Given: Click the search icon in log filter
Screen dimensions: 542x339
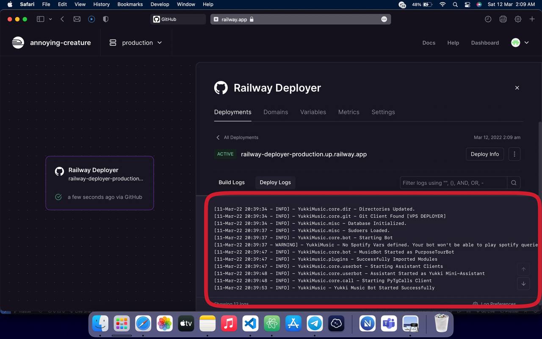Looking at the screenshot, I should tap(514, 183).
